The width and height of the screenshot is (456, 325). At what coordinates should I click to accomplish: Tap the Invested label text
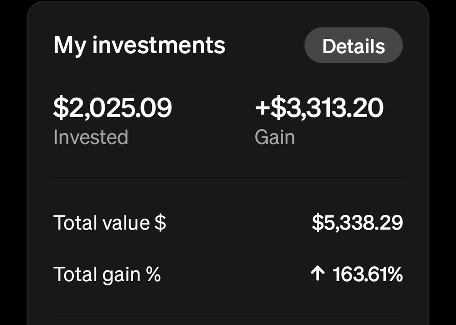coord(90,137)
